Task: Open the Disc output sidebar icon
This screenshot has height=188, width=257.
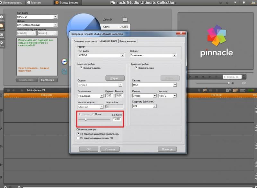Action: coord(2,18)
